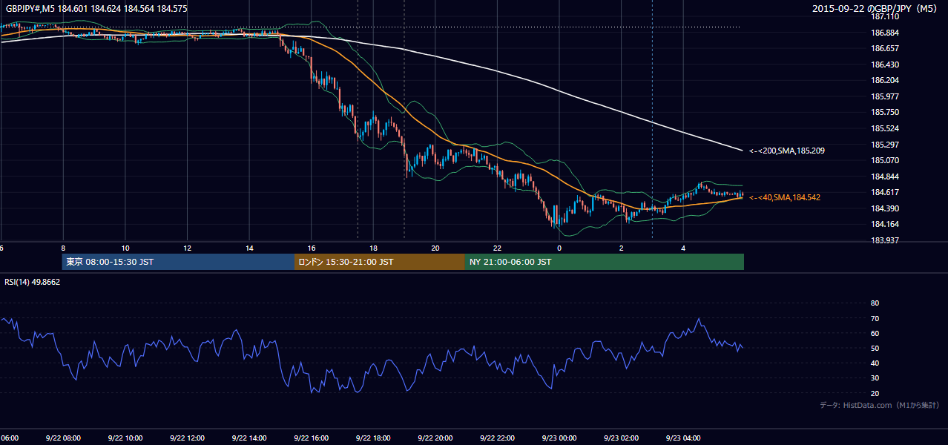Select the Tokyo 08:00-15:30 JST session bar

tap(178, 262)
